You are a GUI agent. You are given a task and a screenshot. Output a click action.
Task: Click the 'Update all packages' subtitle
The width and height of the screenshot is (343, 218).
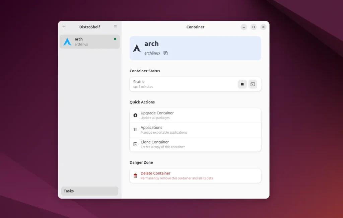pos(155,118)
